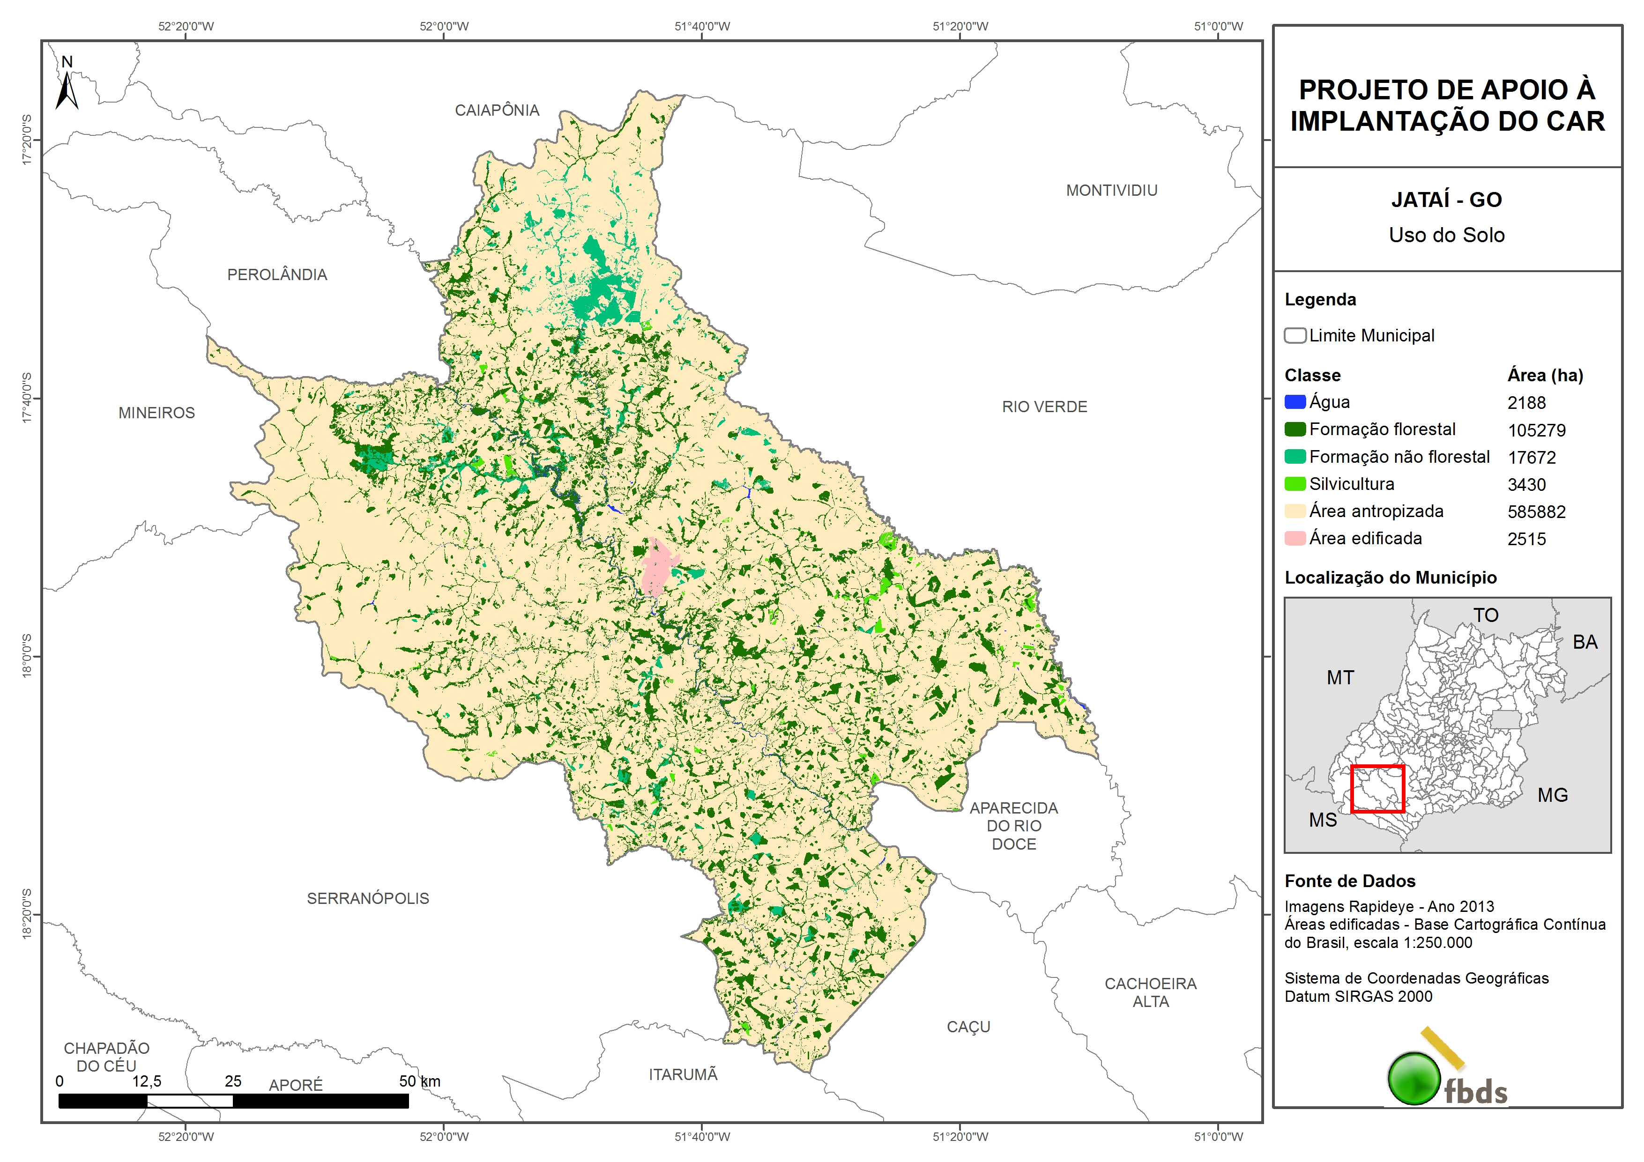Image resolution: width=1644 pixels, height=1162 pixels.
Task: Click the Área edificada value 2515
Action: 1526,539
